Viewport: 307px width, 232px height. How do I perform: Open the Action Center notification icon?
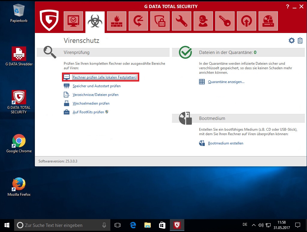pos(298,225)
